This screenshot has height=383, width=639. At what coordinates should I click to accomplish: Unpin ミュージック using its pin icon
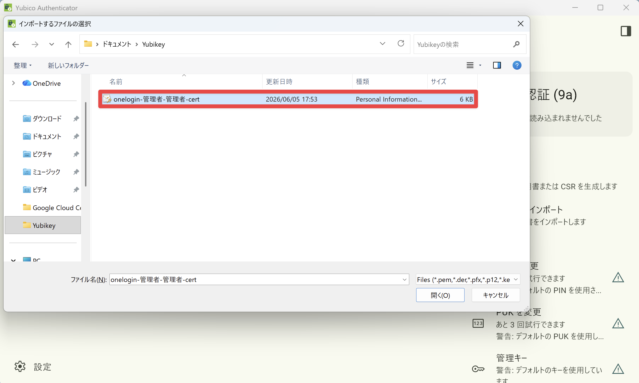pyautogui.click(x=76, y=172)
